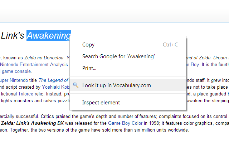Viewport: 229px width, 143px height.
Task: Open the Game Boy Color link
Action: (x=125, y=123)
